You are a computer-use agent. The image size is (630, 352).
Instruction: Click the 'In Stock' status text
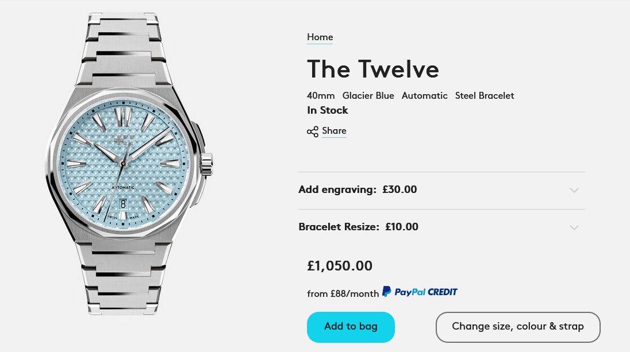coord(328,110)
